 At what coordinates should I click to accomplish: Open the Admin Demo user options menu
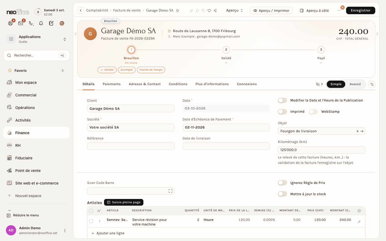point(65,231)
